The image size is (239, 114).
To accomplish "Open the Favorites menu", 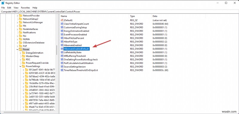I will pyautogui.click(x=25, y=8).
